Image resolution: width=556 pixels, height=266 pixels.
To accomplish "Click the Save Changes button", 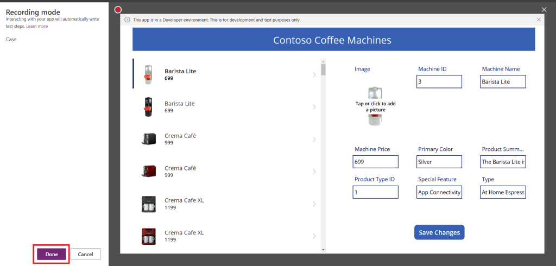I will tap(439, 232).
